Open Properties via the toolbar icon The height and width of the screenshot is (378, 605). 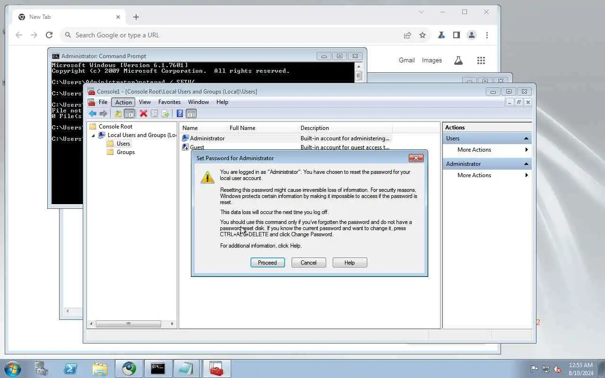tap(154, 113)
